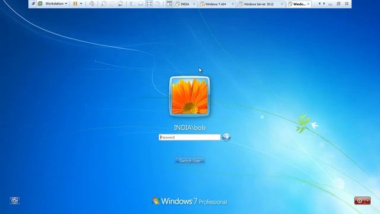
Task: Pin the VMware toolbar with the pushpin icon
Action: pos(33,4)
